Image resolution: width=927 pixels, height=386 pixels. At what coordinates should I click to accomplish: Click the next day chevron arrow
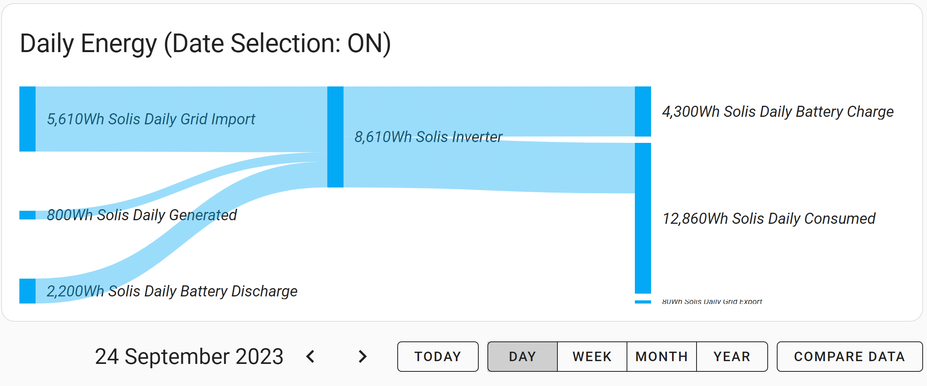point(362,356)
